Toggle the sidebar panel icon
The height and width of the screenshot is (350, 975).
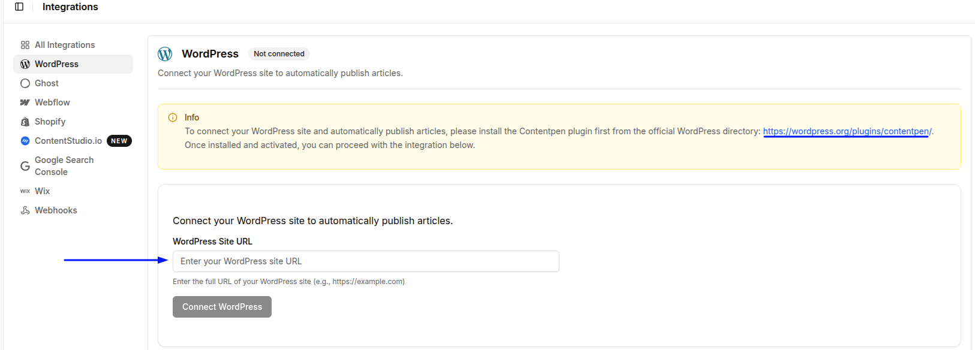pos(19,7)
